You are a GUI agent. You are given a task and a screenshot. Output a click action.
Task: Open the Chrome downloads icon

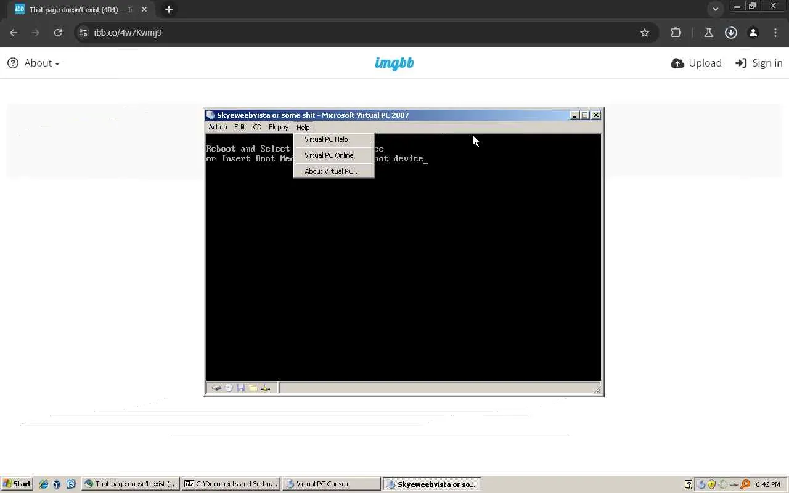click(x=731, y=33)
